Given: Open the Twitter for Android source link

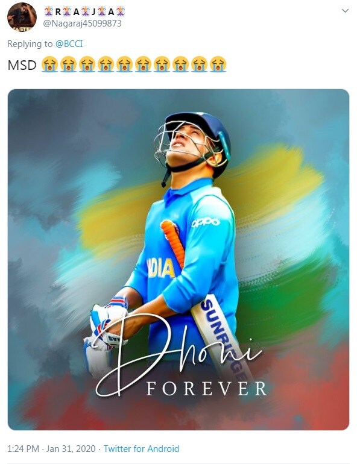Looking at the screenshot, I should (141, 448).
